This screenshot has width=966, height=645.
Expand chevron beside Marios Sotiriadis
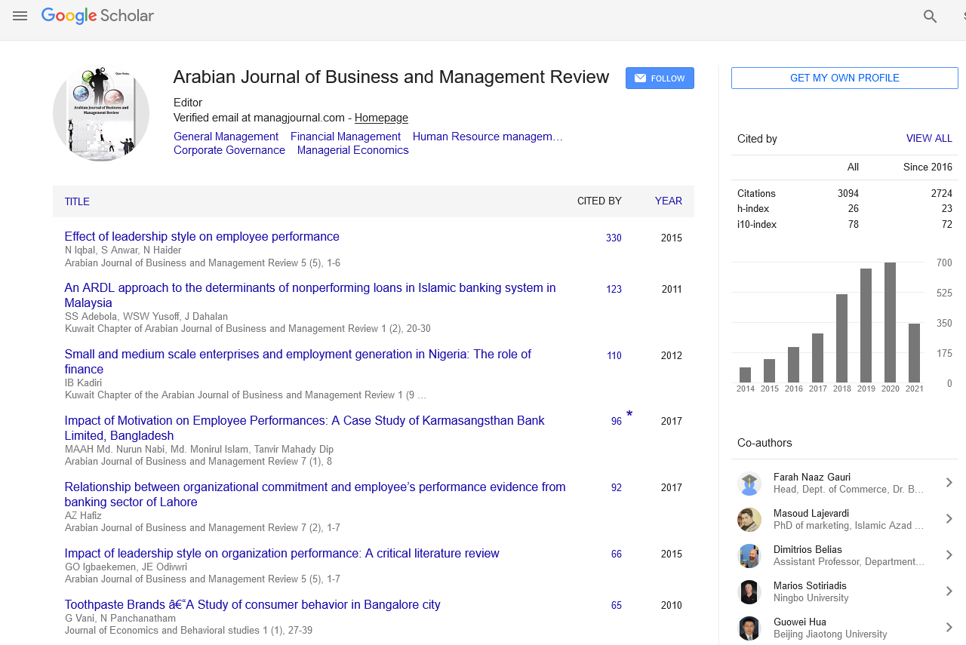coord(949,591)
